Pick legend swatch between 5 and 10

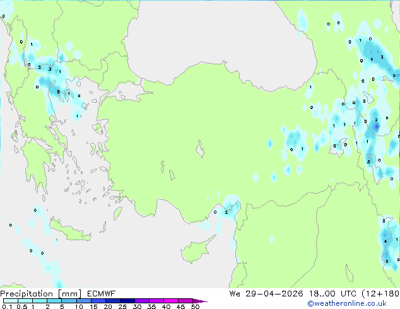(69, 301)
